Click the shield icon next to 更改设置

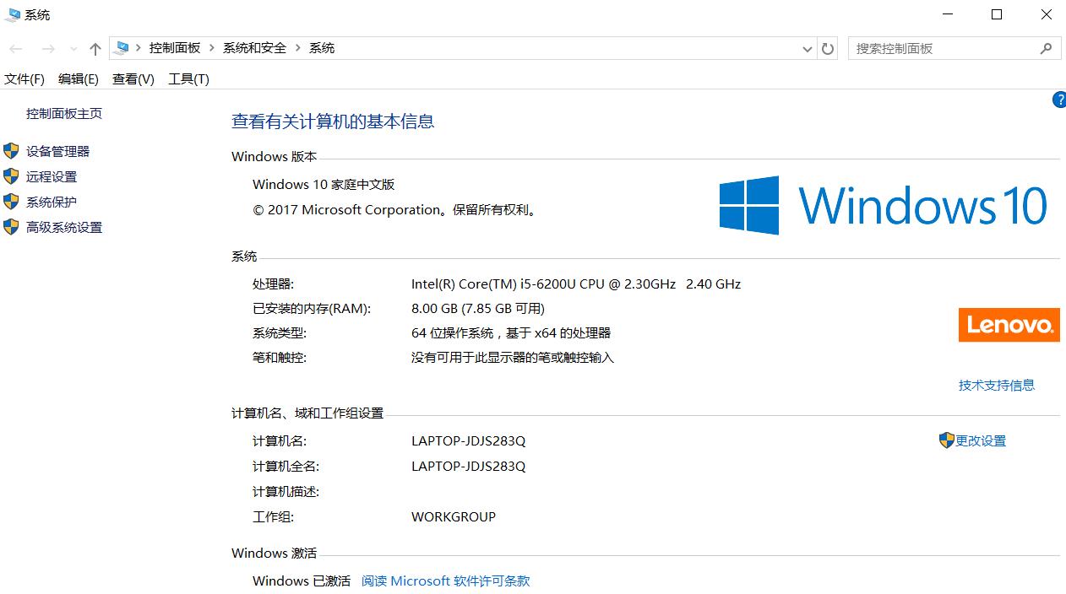click(945, 440)
